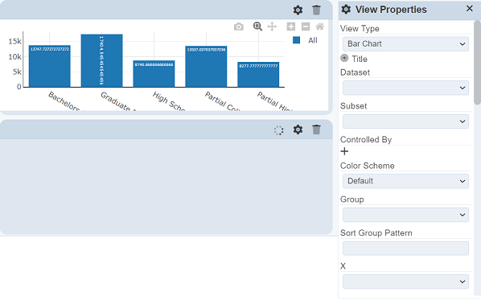Open settings gear for the bar chart view
This screenshot has height=300, width=481.
click(298, 10)
